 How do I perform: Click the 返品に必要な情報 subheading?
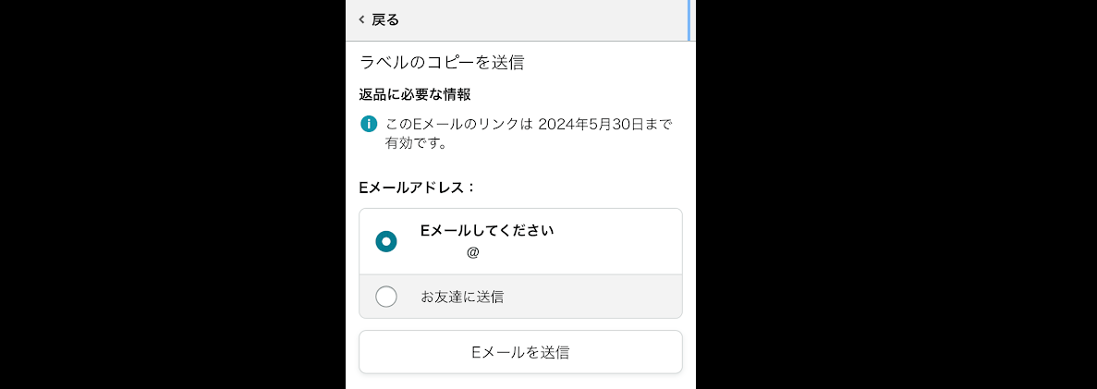(415, 94)
